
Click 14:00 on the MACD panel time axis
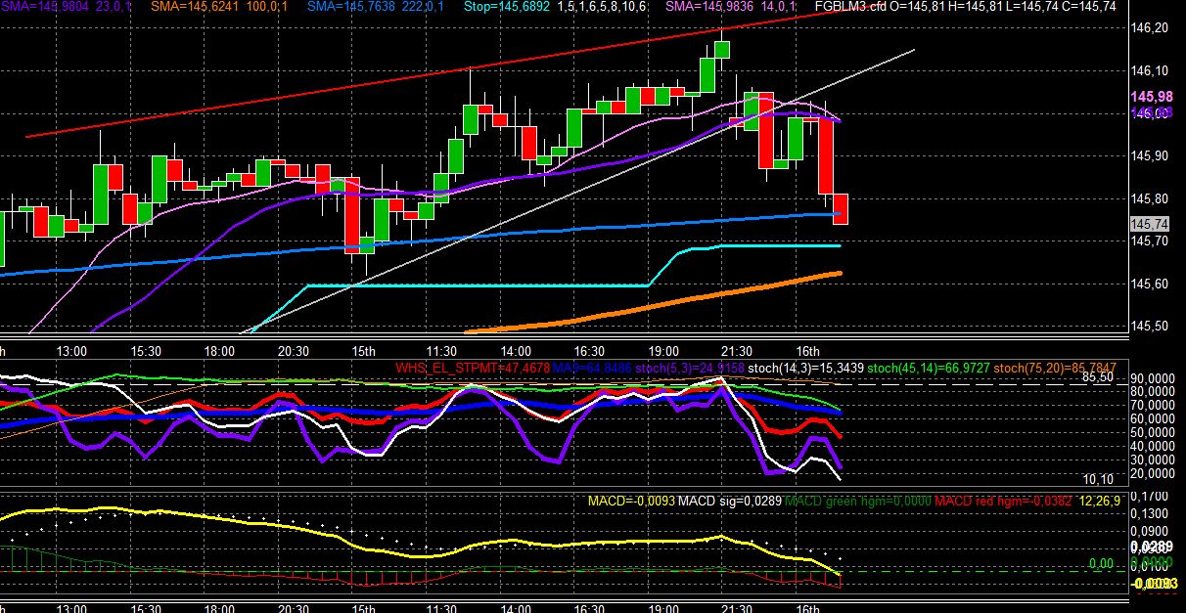[515, 607]
